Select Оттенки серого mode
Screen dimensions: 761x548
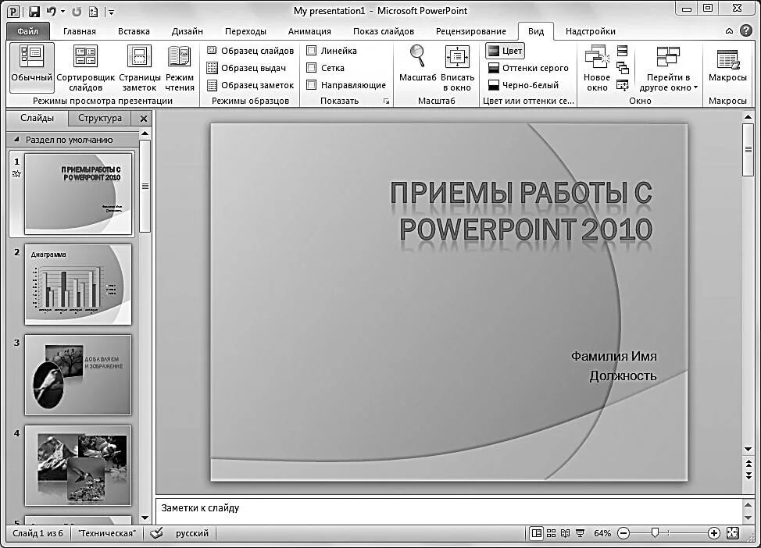[528, 68]
